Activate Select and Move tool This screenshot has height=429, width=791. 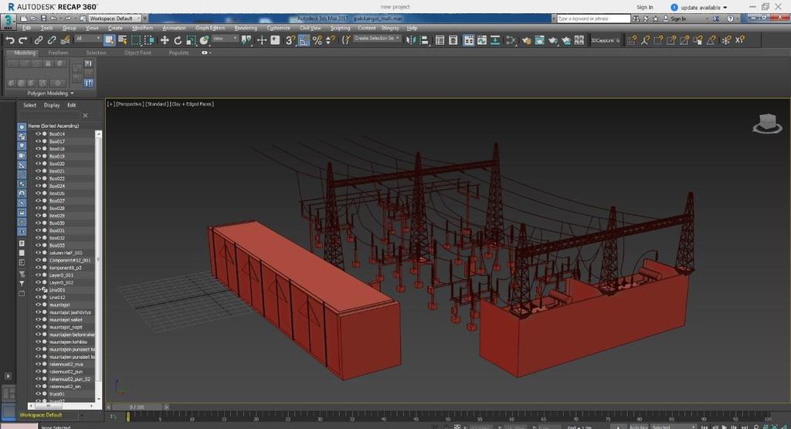165,40
